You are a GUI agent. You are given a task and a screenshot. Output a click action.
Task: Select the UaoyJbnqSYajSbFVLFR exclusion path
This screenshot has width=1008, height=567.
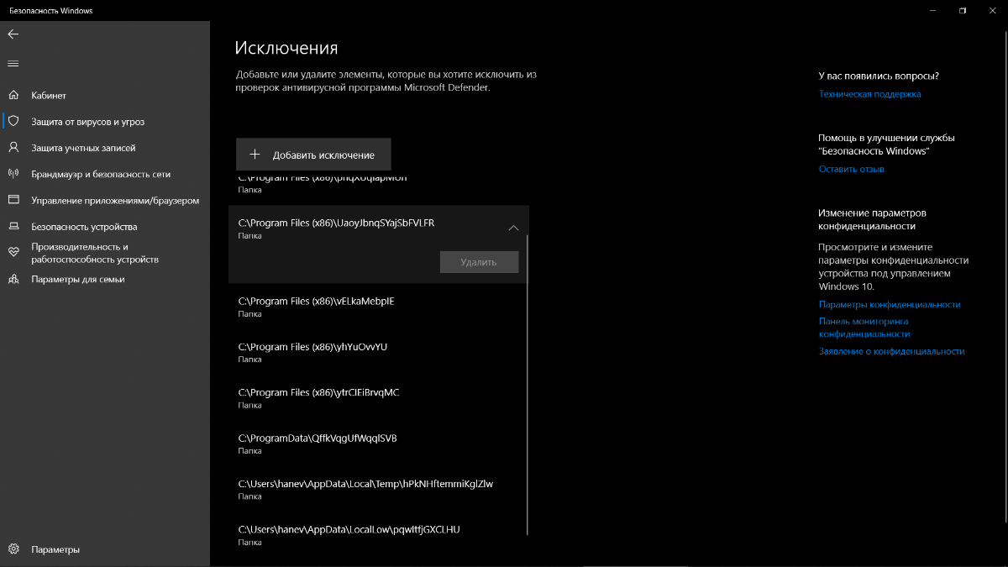point(337,223)
